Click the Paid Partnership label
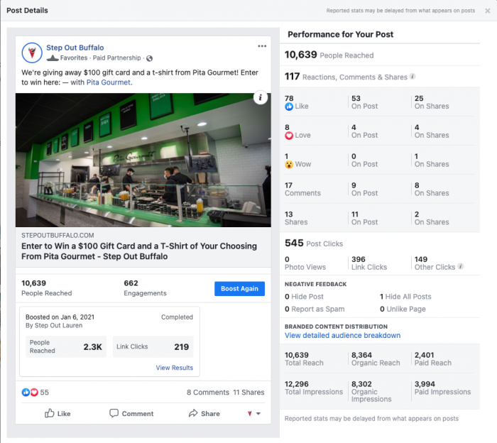Viewport: 497px width, 443px height. point(116,58)
